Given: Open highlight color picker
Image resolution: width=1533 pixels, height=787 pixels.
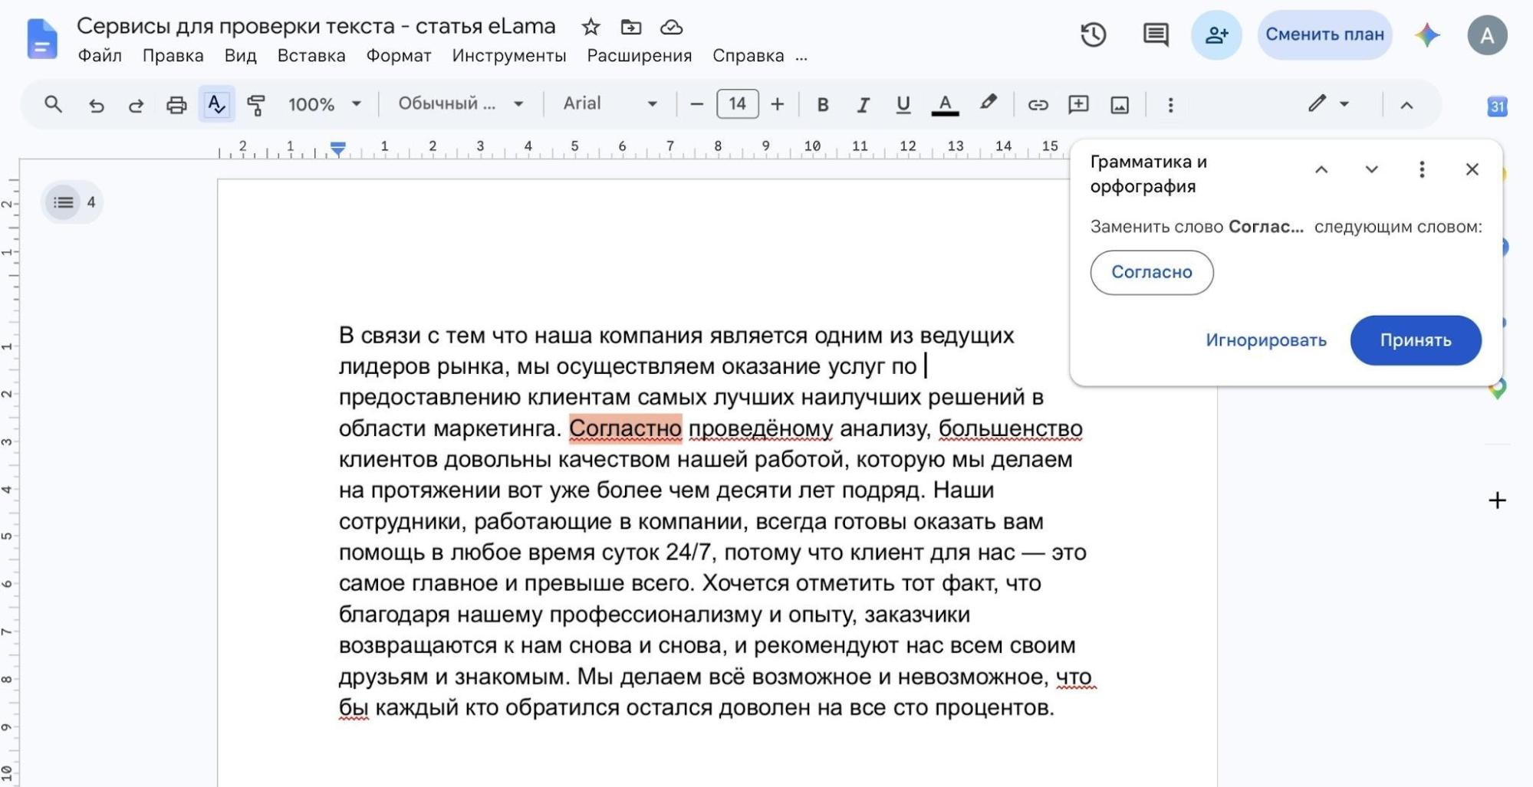Looking at the screenshot, I should click(988, 103).
